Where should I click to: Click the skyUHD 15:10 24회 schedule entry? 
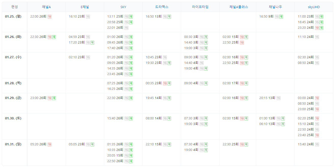coord(308,124)
